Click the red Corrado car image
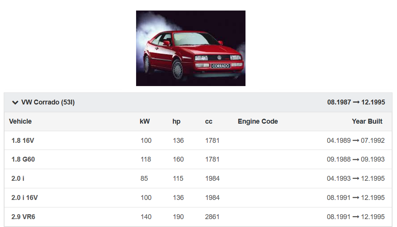 (x=191, y=48)
